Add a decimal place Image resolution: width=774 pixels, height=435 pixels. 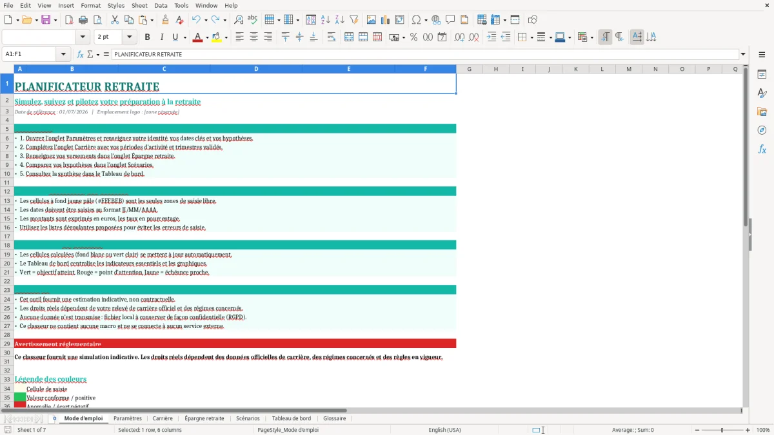460,37
